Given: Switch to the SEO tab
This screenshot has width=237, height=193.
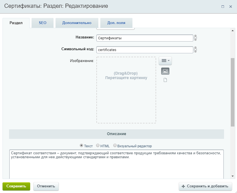Looking at the screenshot, I should (43, 23).
